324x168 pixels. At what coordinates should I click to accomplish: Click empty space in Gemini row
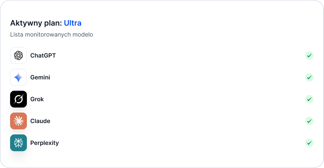click(x=178, y=77)
